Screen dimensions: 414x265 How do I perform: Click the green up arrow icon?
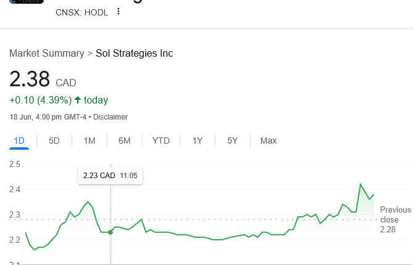pyautogui.click(x=78, y=100)
